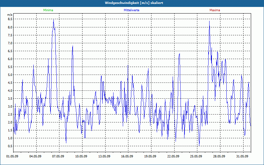Click the 8,0 y-axis value
The image size is (264, 165).
pyautogui.click(x=10, y=27)
